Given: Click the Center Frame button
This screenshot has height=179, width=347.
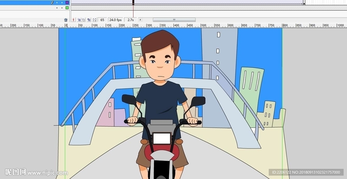Looking at the screenshot, I should point(74,20).
